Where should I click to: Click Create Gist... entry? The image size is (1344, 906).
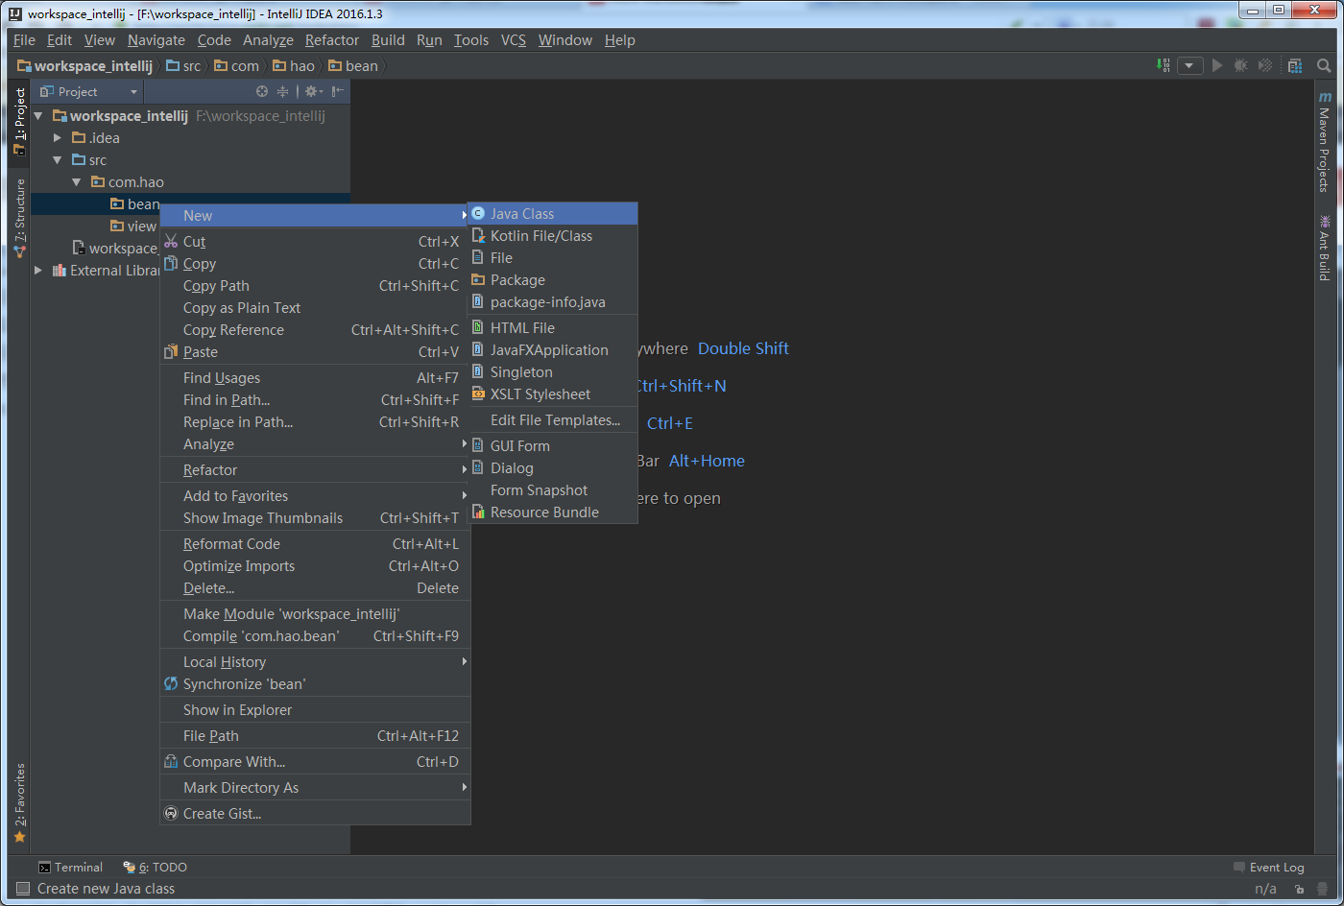(x=315, y=814)
